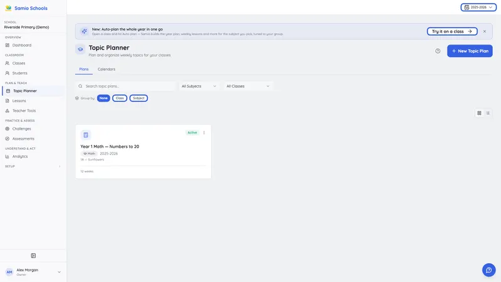Click the Analytics bar chart icon

[8, 157]
